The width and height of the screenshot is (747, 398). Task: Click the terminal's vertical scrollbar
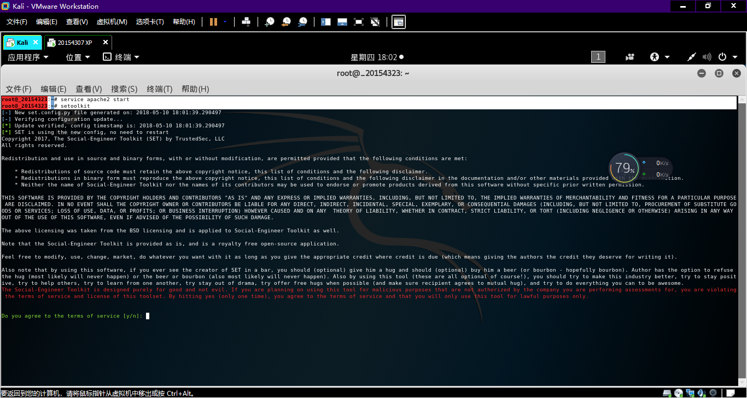tap(742, 219)
